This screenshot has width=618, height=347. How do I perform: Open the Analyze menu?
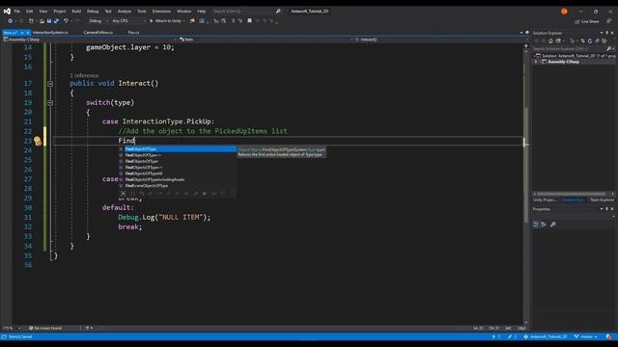(125, 11)
